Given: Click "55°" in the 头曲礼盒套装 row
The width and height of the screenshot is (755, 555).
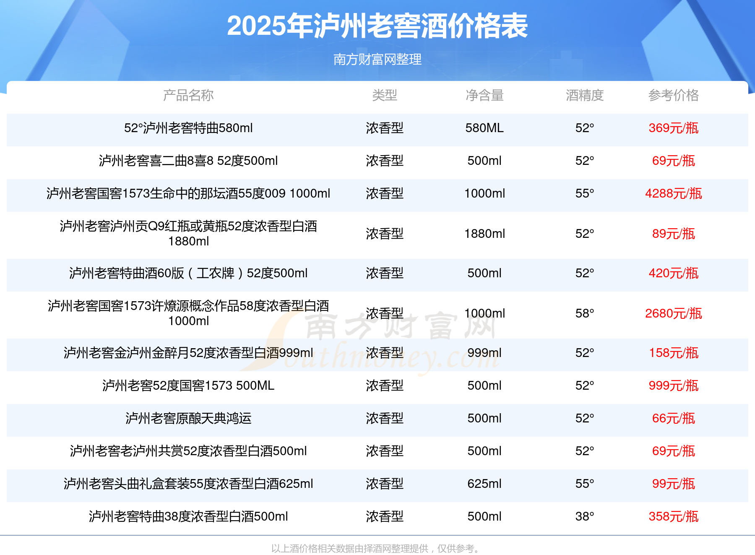Looking at the screenshot, I should tap(585, 484).
